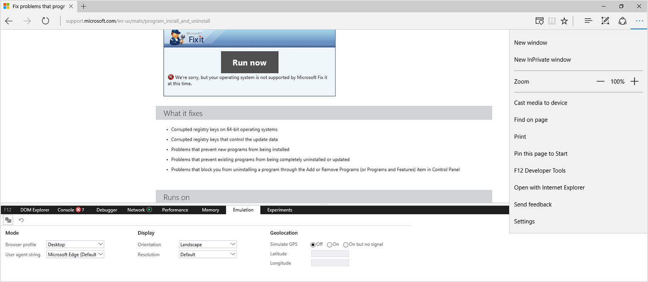648x282 pixels.
Task: Click the shield icon in the address bar
Action: pyautogui.click(x=540, y=21)
